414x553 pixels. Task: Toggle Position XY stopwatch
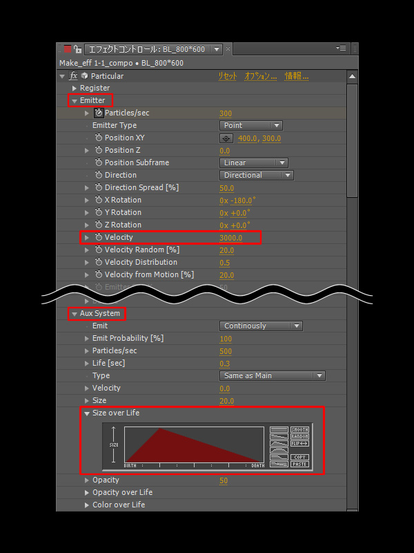pos(99,138)
